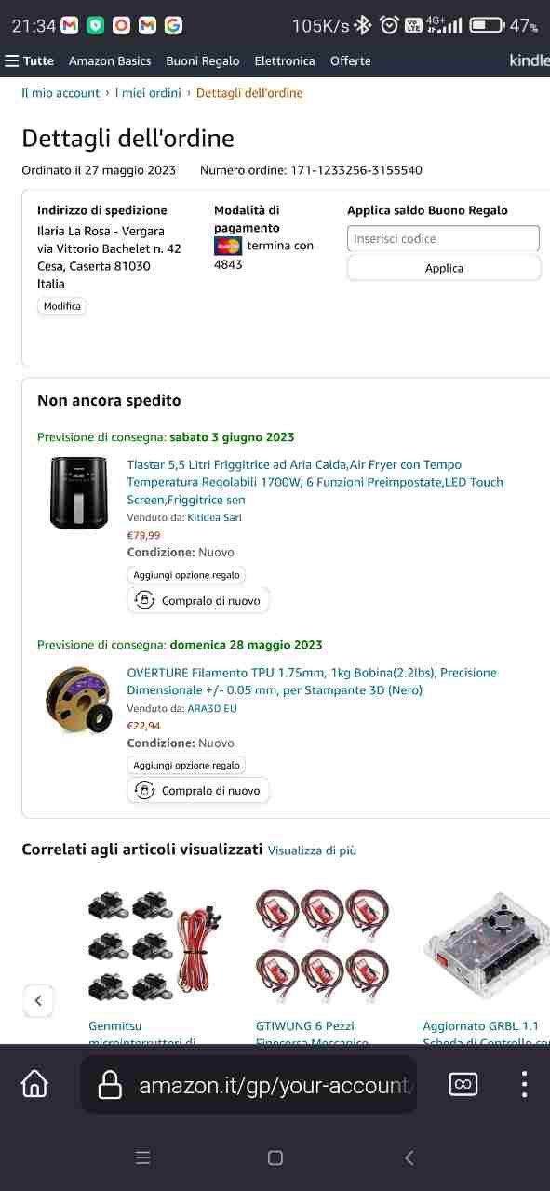
Task: Open the browser three-dot menu
Action: tap(524, 1084)
